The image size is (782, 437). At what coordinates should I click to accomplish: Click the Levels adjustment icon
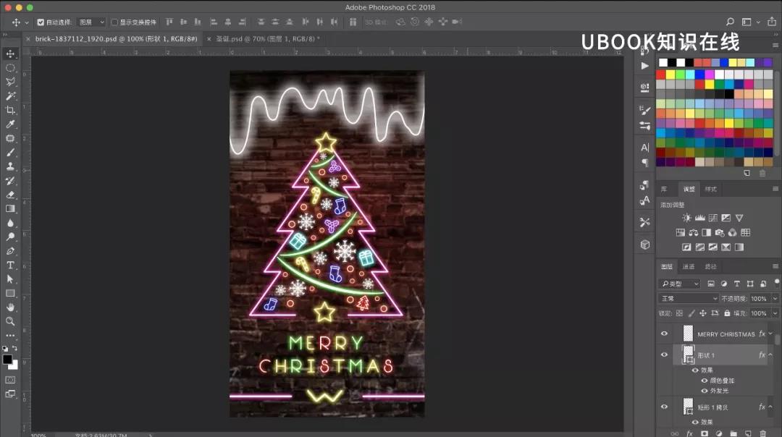700,218
